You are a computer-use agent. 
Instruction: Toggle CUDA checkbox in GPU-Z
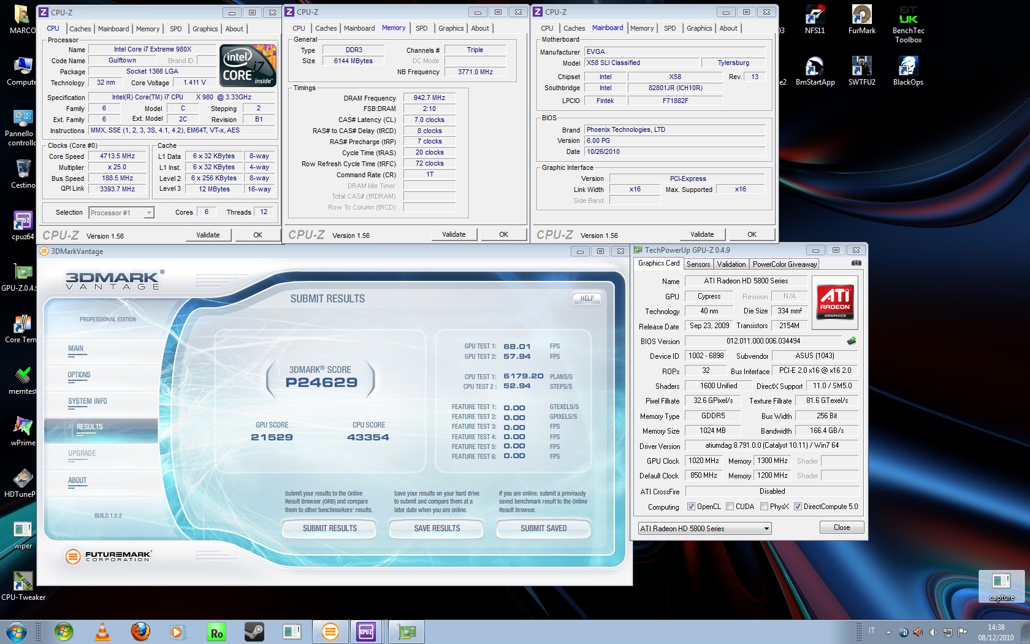tap(730, 507)
